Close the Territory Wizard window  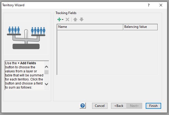coord(161,5)
